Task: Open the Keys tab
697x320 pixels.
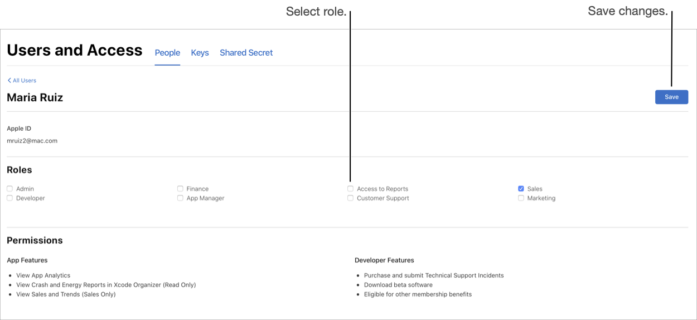Action: click(x=200, y=53)
